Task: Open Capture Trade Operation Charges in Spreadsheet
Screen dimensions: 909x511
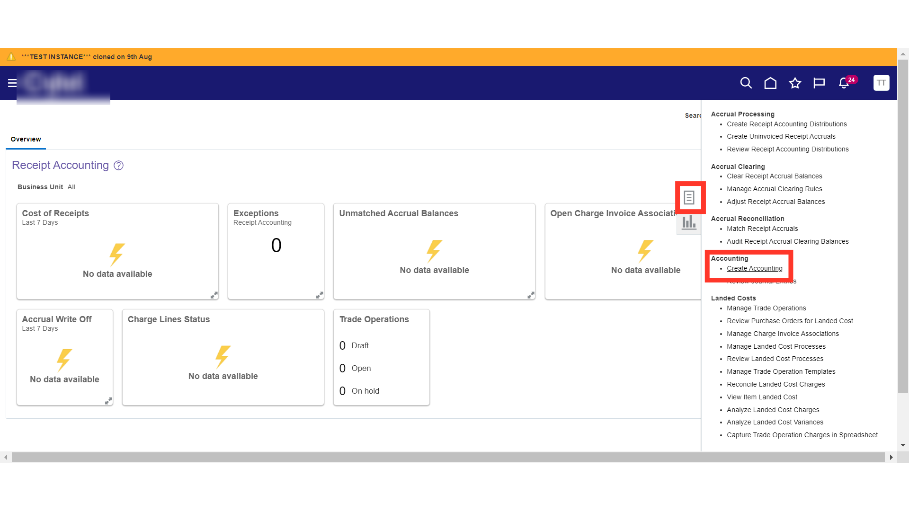Action: click(x=802, y=435)
